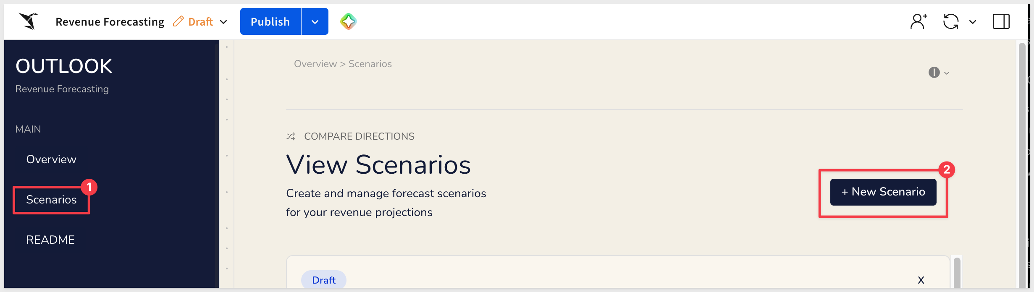The image size is (1034, 292).
Task: Click the gray info circle icon
Action: point(934,73)
